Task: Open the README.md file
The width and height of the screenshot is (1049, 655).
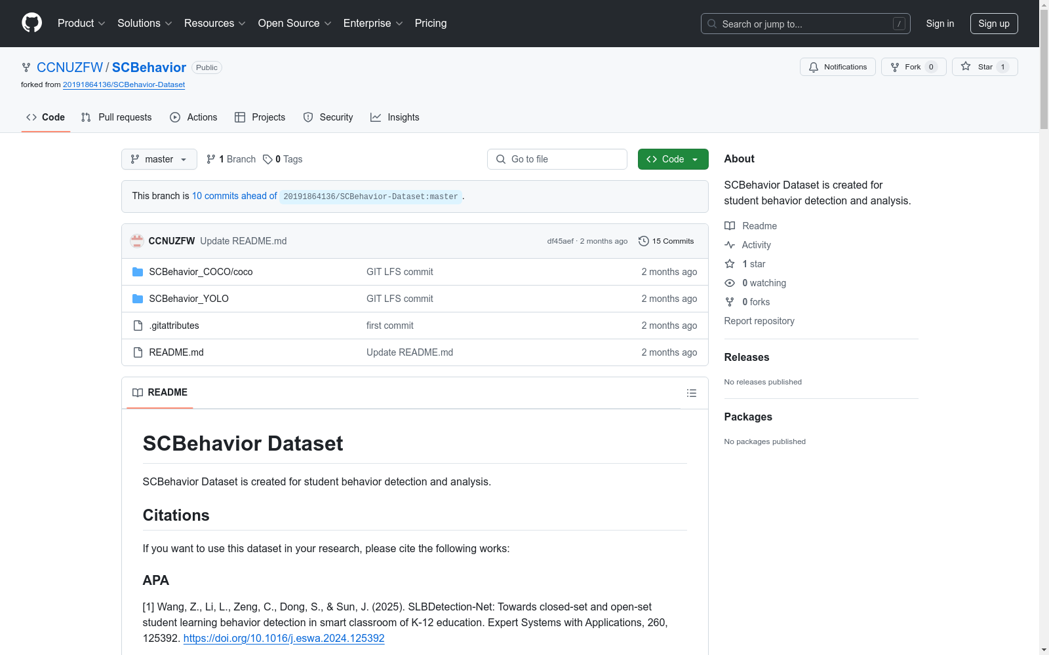Action: (176, 352)
